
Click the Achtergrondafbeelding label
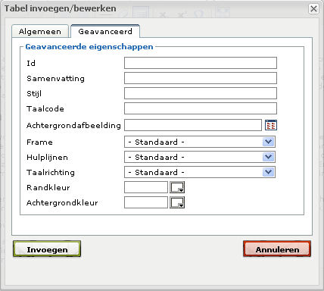tap(73, 125)
